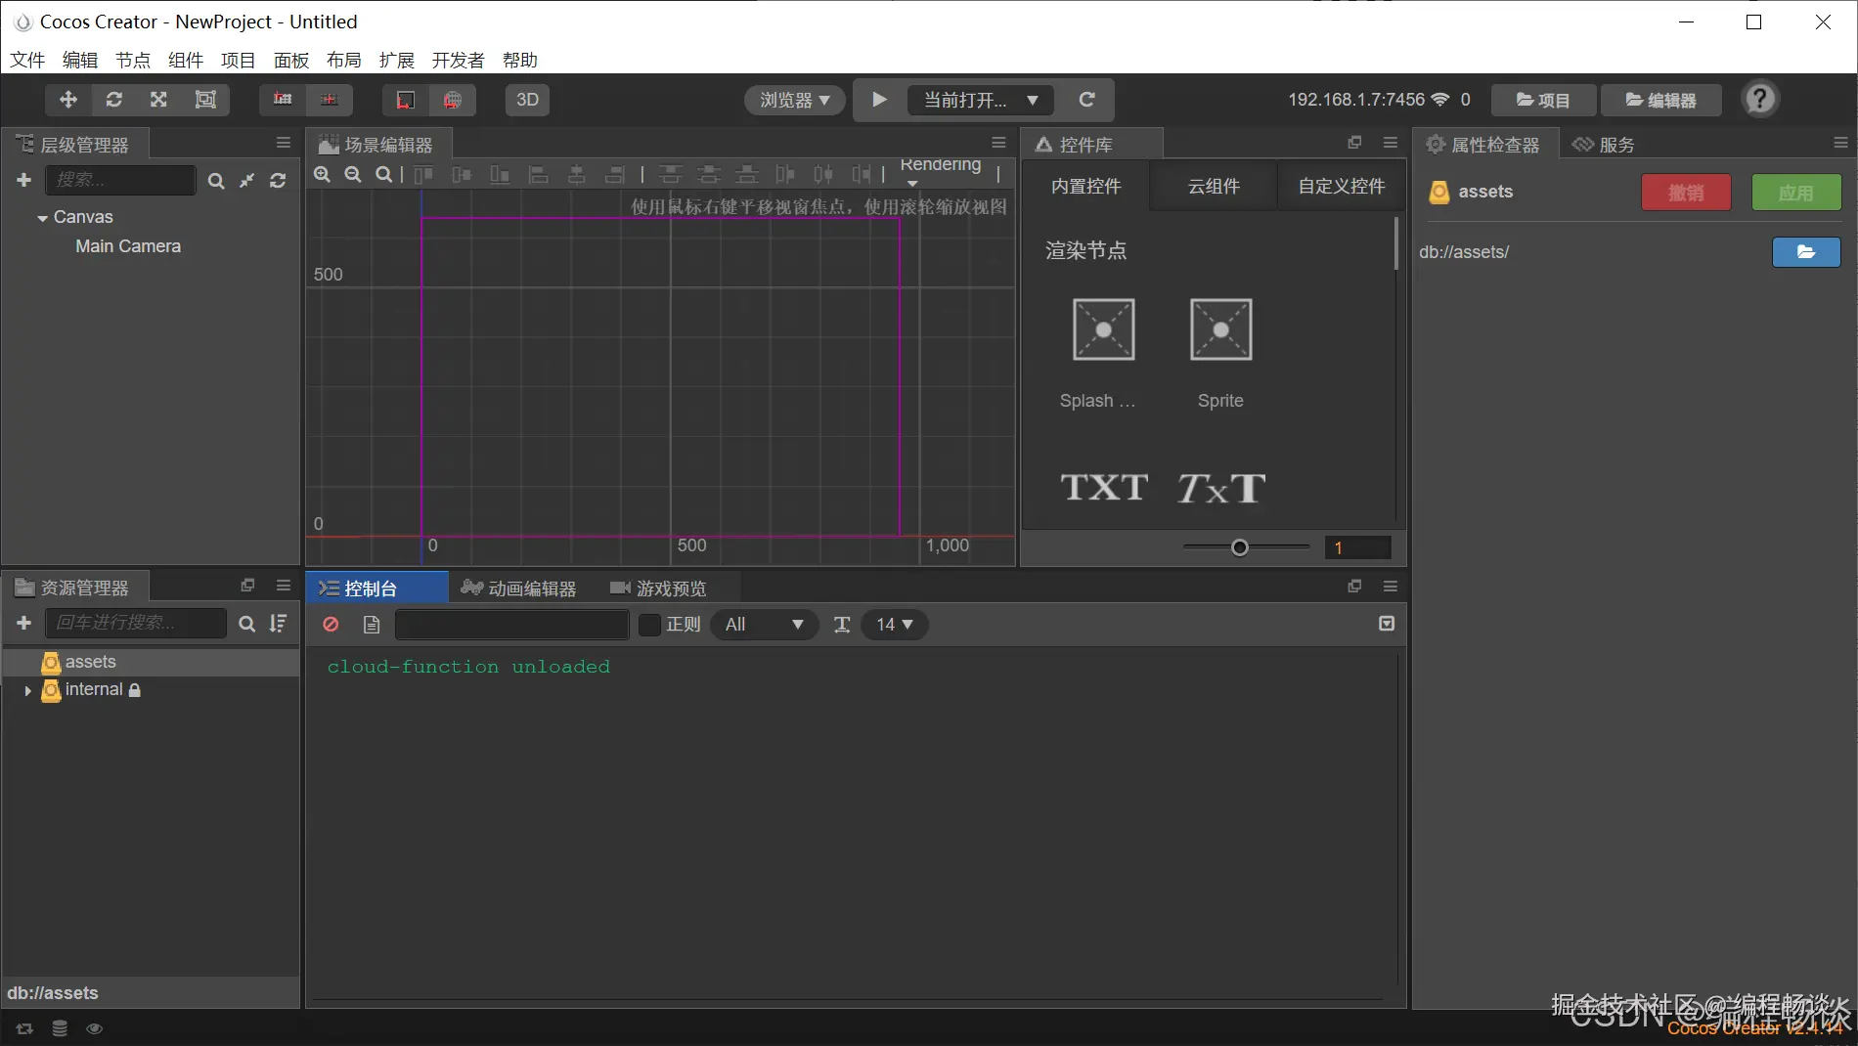Toggle the 3D scene view mode
Image resolution: width=1858 pixels, height=1046 pixels.
[526, 99]
